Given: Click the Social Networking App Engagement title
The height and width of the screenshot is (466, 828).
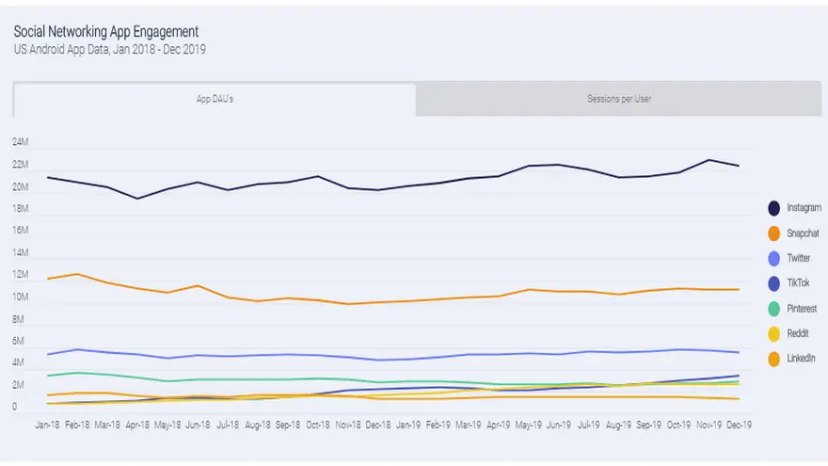Looking at the screenshot, I should tap(106, 32).
